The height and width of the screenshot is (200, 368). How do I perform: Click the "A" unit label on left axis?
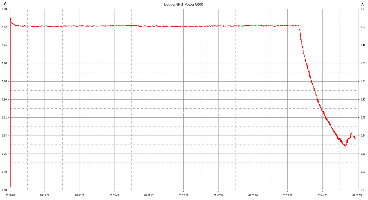click(5, 4)
